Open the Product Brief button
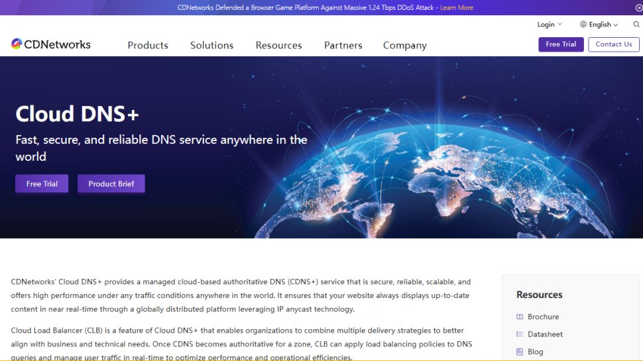Viewport: 643px width, 361px height. (111, 183)
